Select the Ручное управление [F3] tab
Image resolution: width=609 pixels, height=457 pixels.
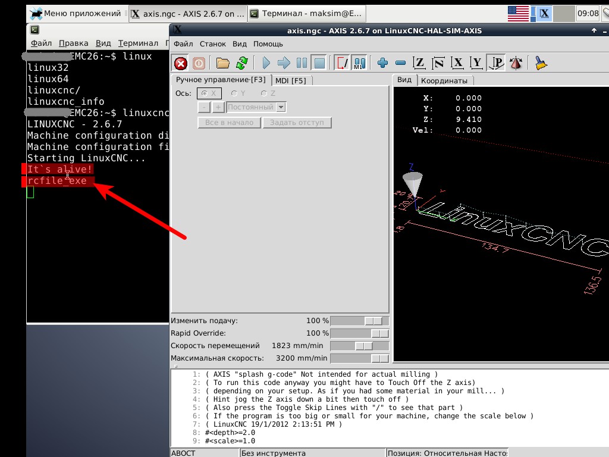point(221,80)
